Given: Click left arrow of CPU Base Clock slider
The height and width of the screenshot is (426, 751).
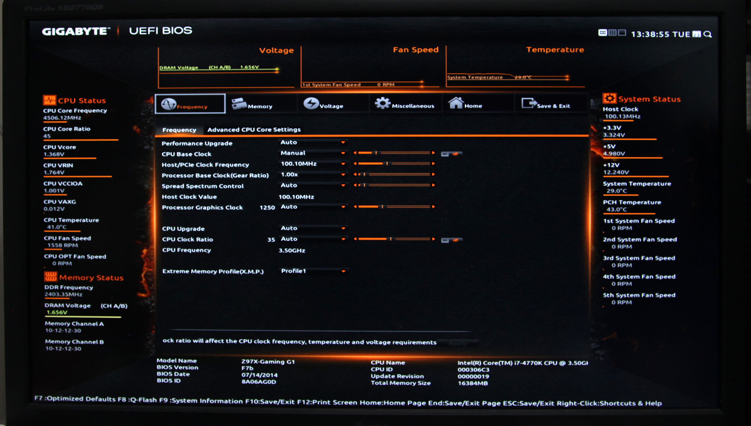Looking at the screenshot, I should coord(355,153).
